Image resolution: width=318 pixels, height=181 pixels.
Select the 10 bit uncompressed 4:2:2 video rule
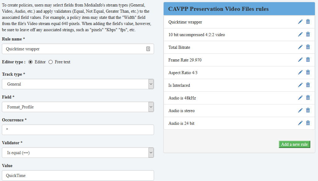coord(239,35)
